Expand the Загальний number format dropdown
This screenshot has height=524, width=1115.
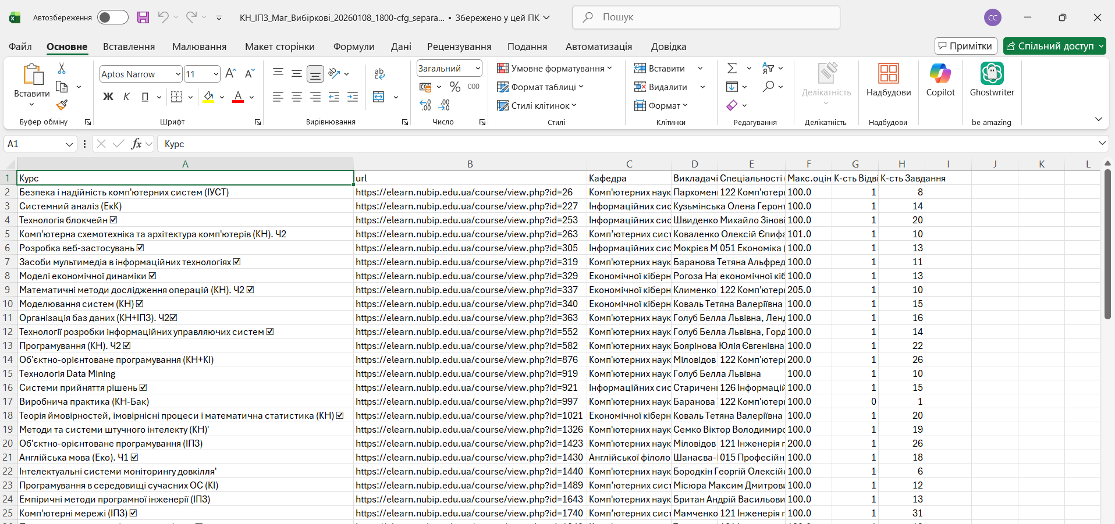point(478,69)
